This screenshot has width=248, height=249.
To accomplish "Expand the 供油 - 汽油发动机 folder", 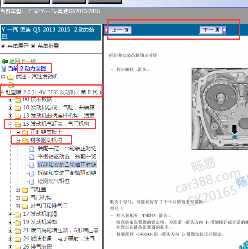I will click(x=3, y=77).
